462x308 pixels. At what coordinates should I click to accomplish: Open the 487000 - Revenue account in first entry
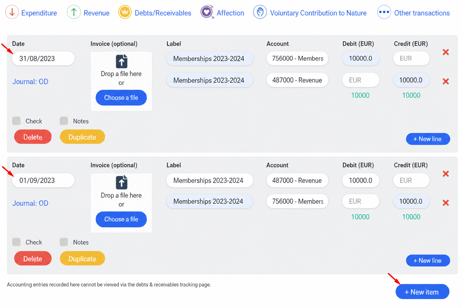click(x=297, y=80)
